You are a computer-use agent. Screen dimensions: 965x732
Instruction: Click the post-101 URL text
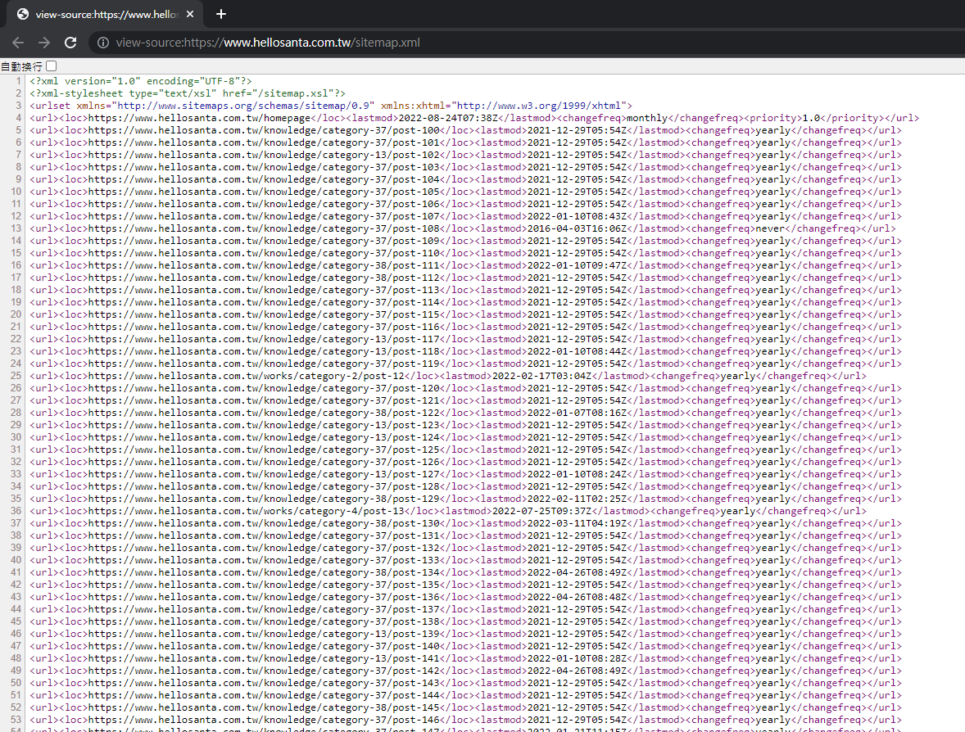(264, 142)
